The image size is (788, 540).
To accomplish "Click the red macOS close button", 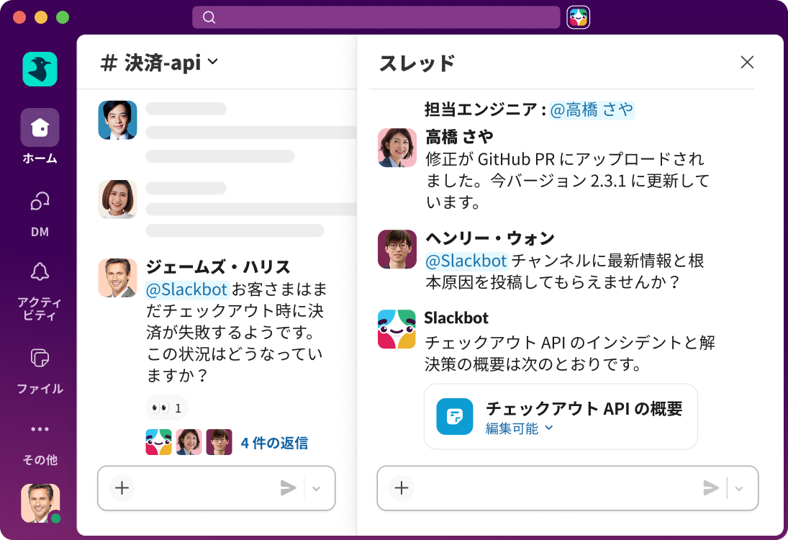I will pyautogui.click(x=19, y=17).
